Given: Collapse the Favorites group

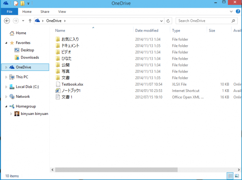Looking at the screenshot, I should click(6, 43).
